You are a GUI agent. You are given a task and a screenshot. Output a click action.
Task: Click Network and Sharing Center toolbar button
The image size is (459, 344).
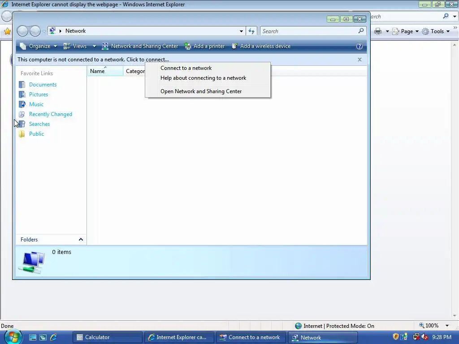(x=140, y=46)
